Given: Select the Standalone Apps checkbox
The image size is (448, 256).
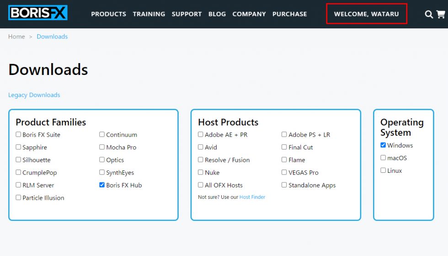Looking at the screenshot, I should click(x=284, y=185).
